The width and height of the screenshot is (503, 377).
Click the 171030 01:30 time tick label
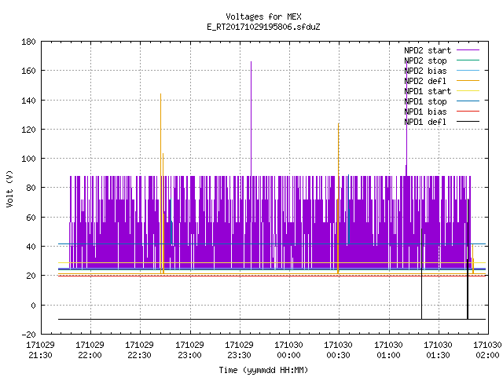click(x=439, y=350)
